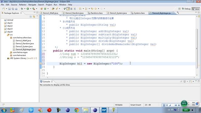
Task: Open the dropdown next to Run icon
Action: (x=30, y=9)
